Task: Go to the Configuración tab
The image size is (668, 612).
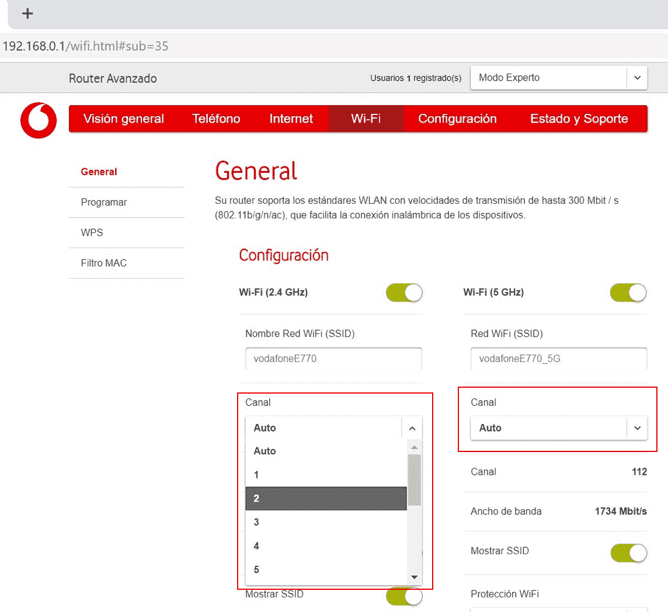Action: (x=457, y=119)
